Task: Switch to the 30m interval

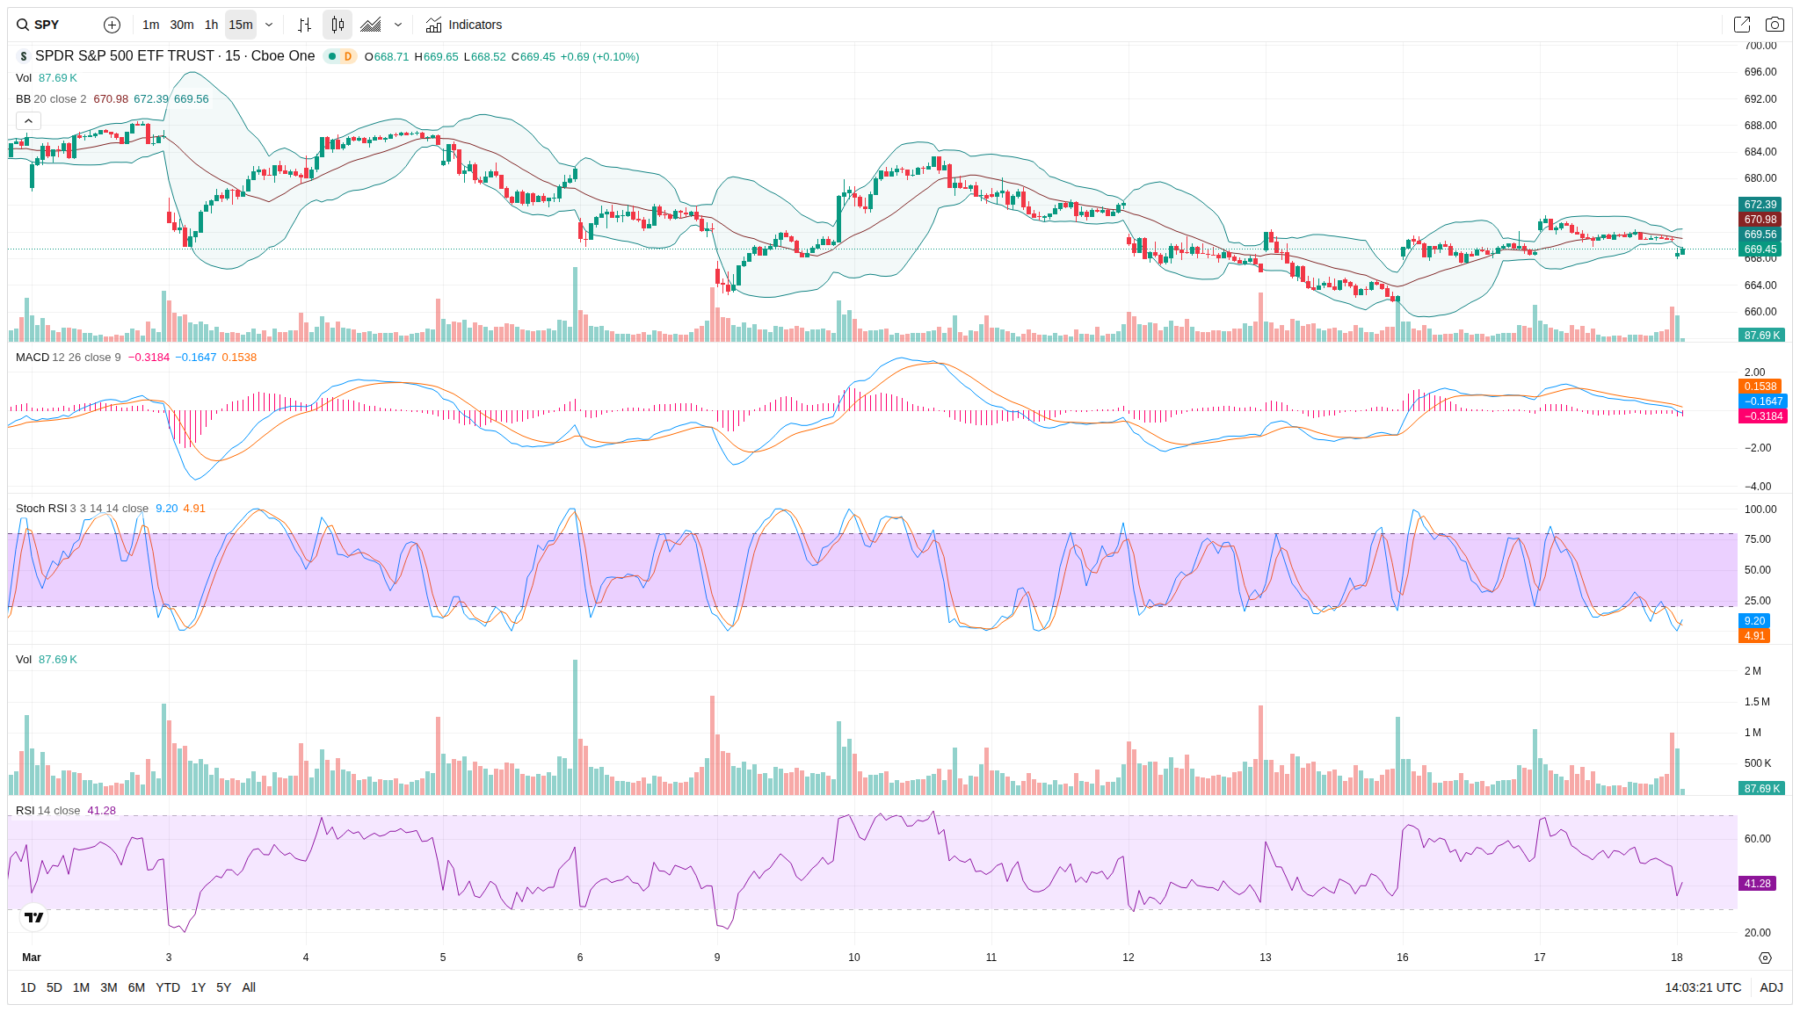Action: 182,25
